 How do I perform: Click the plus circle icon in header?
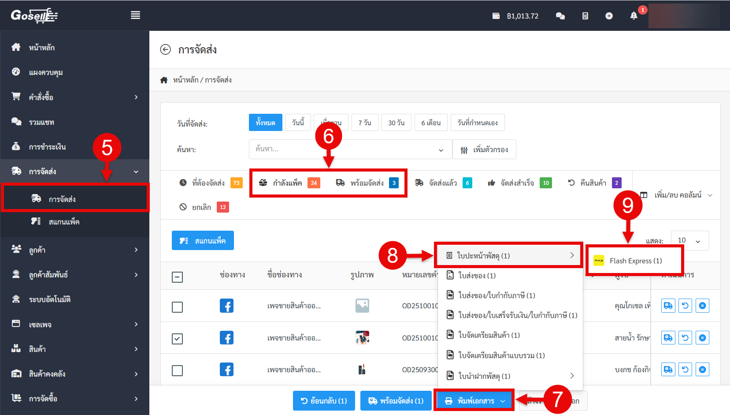pyautogui.click(x=609, y=16)
